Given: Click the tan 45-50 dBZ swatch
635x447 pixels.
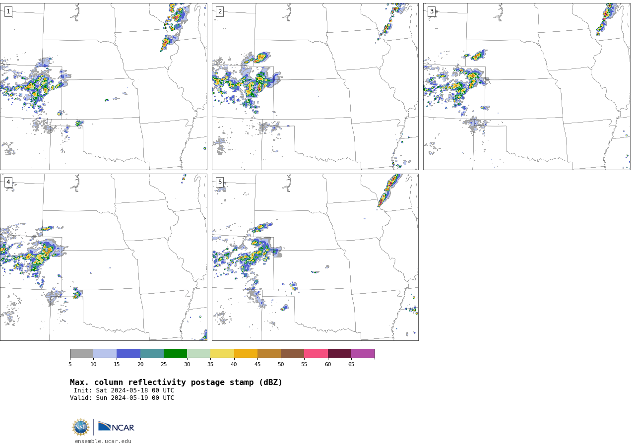Looking at the screenshot, I should pos(269,354).
